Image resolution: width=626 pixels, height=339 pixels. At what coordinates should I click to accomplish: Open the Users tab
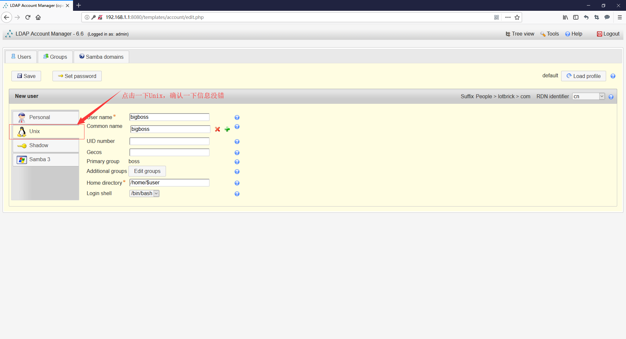(x=21, y=57)
